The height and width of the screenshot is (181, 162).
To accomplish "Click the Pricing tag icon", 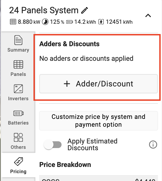I will 18,161.
